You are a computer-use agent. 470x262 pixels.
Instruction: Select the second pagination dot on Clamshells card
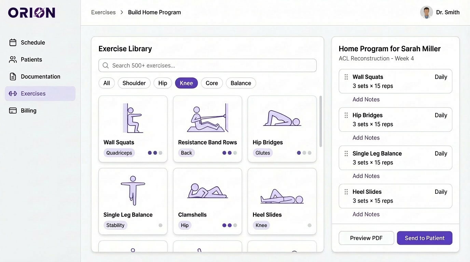(x=229, y=225)
